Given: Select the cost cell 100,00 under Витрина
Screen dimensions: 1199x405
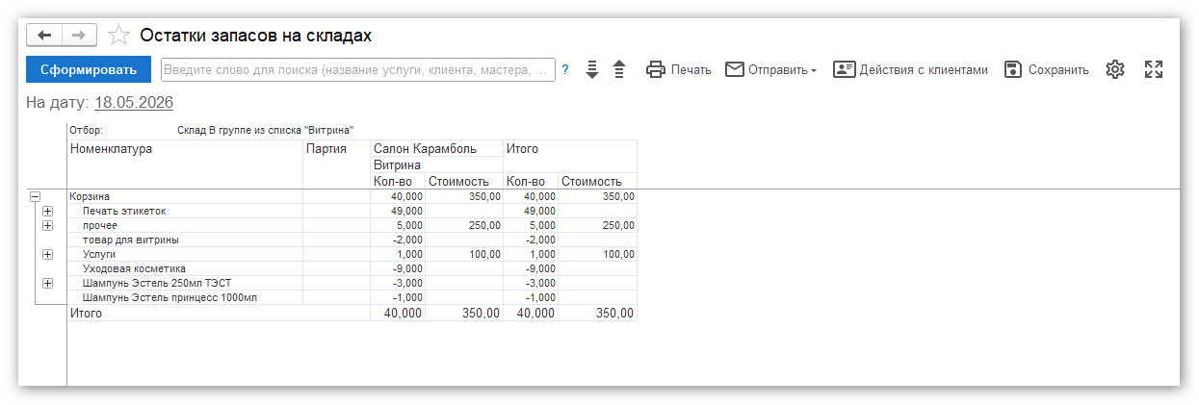Looking at the screenshot, I should point(464,254).
